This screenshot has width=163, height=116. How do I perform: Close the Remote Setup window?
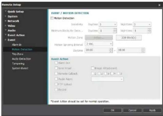tap(159, 5)
